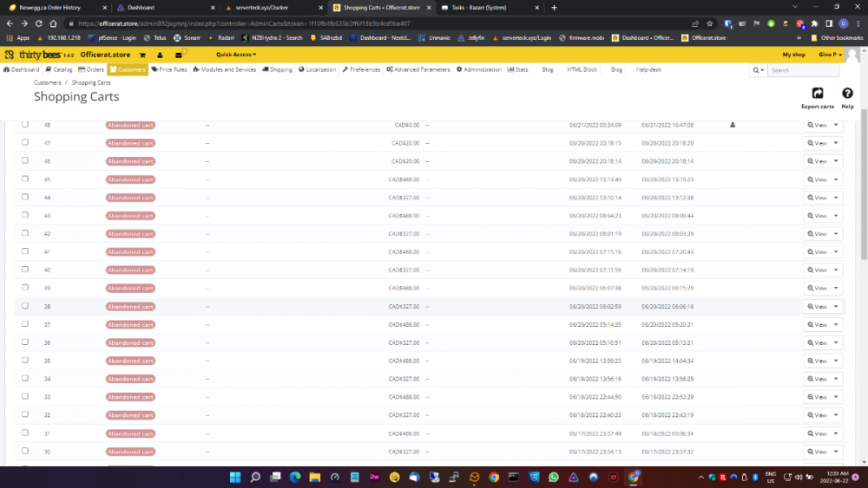Follow the My shop link
The height and width of the screenshot is (488, 868).
[793, 55]
